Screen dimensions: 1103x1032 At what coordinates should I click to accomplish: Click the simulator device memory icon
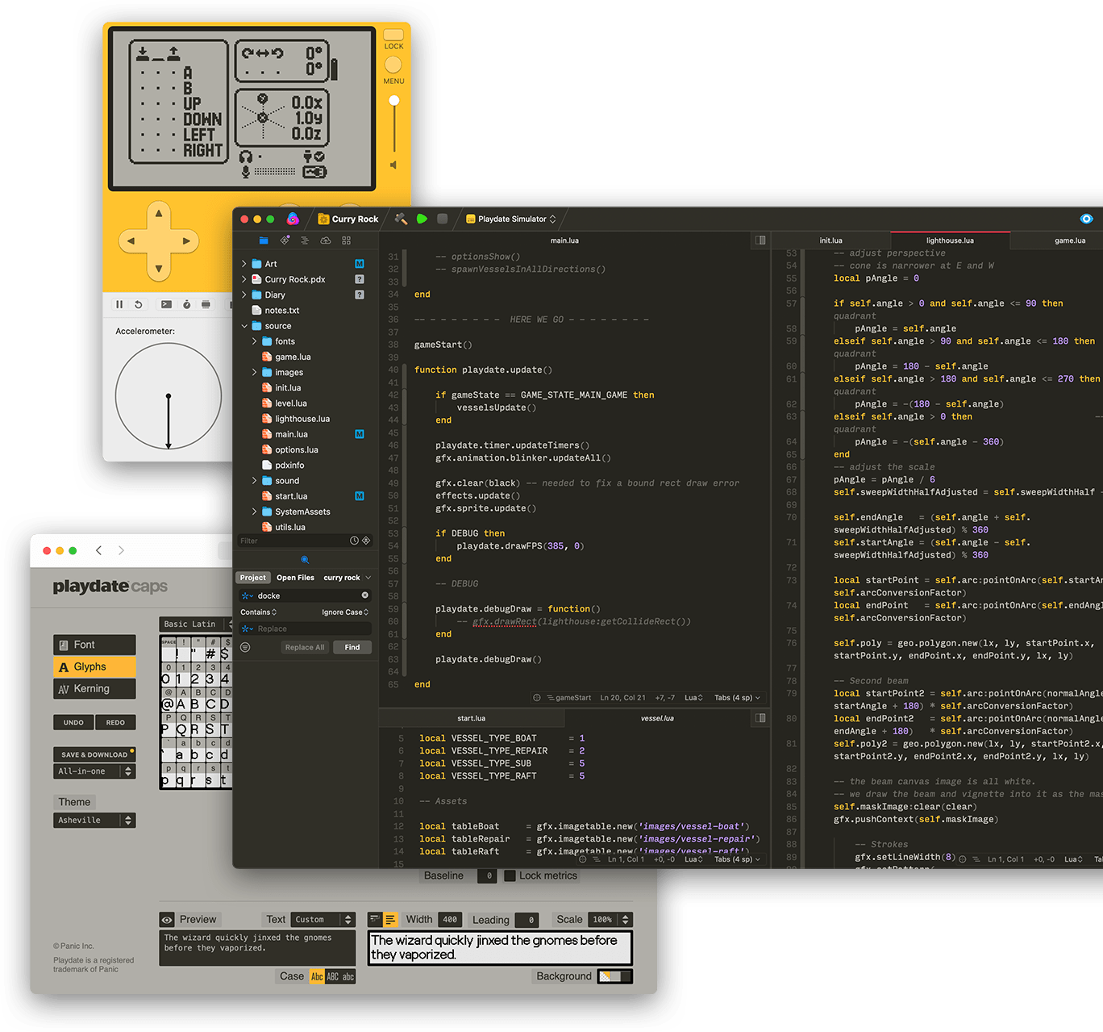pyautogui.click(x=206, y=304)
